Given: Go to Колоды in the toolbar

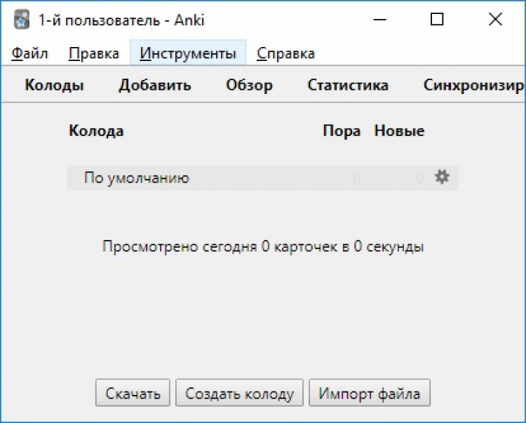Looking at the screenshot, I should click(x=55, y=86).
